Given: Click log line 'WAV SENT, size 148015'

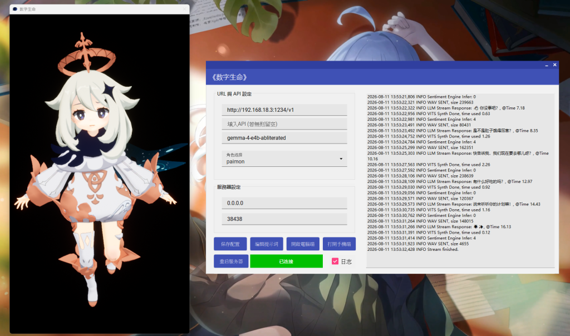Looking at the screenshot, I should tap(420, 221).
